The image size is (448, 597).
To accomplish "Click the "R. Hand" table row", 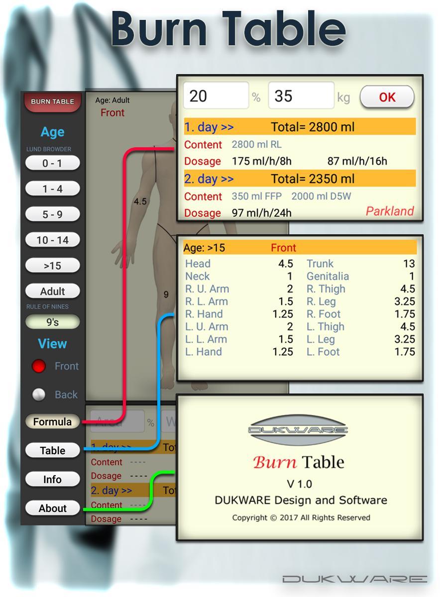I will click(x=239, y=314).
